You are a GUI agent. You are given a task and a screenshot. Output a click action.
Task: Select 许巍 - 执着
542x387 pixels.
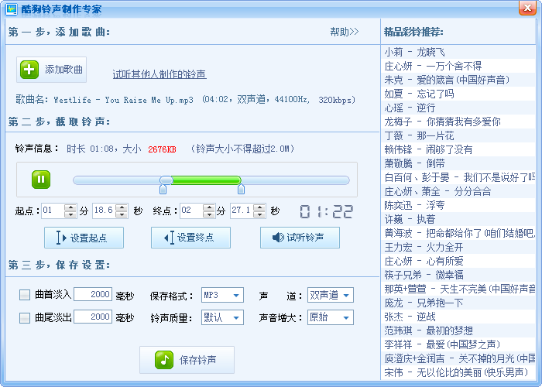[x=458, y=219]
